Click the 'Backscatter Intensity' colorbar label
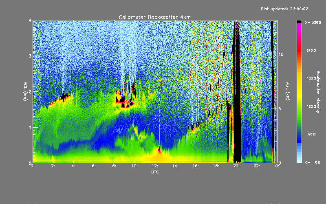 tap(318, 92)
